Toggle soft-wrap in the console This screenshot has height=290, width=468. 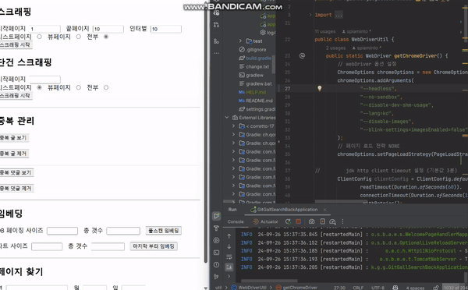tap(229, 257)
